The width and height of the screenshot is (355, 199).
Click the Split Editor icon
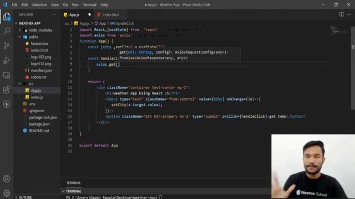coord(341,14)
